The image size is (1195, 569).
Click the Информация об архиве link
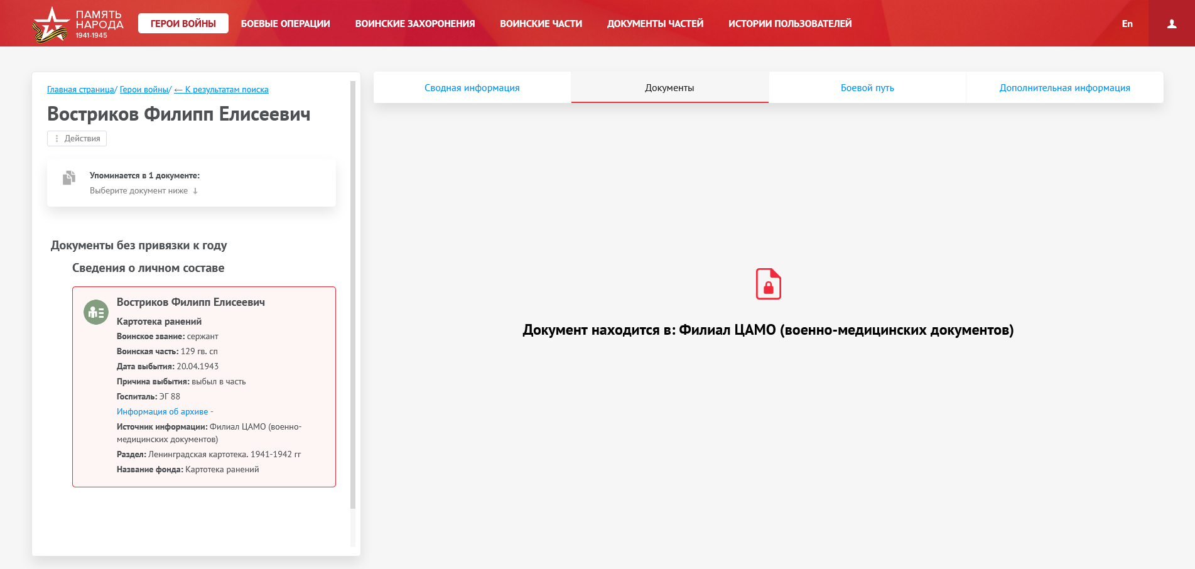162,412
